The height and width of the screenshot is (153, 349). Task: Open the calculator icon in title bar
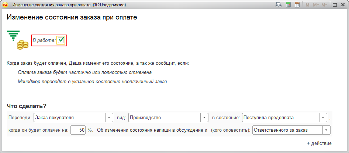(x=288, y=5)
